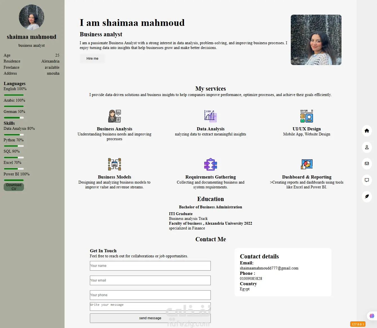Click the round sidebar profile avatar
The image size is (377, 328).
[32, 17]
